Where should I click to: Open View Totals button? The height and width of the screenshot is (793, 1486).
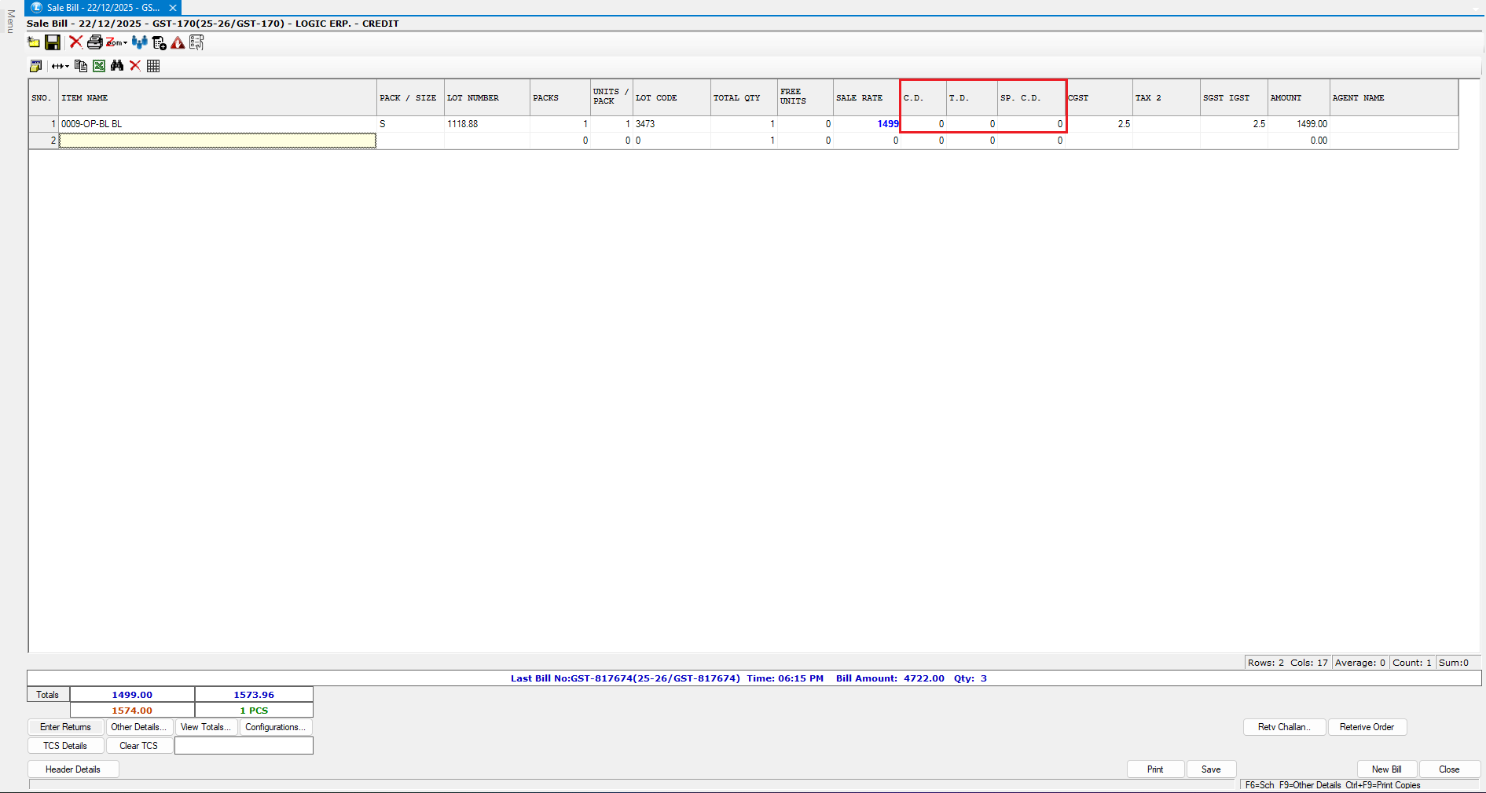pyautogui.click(x=206, y=727)
